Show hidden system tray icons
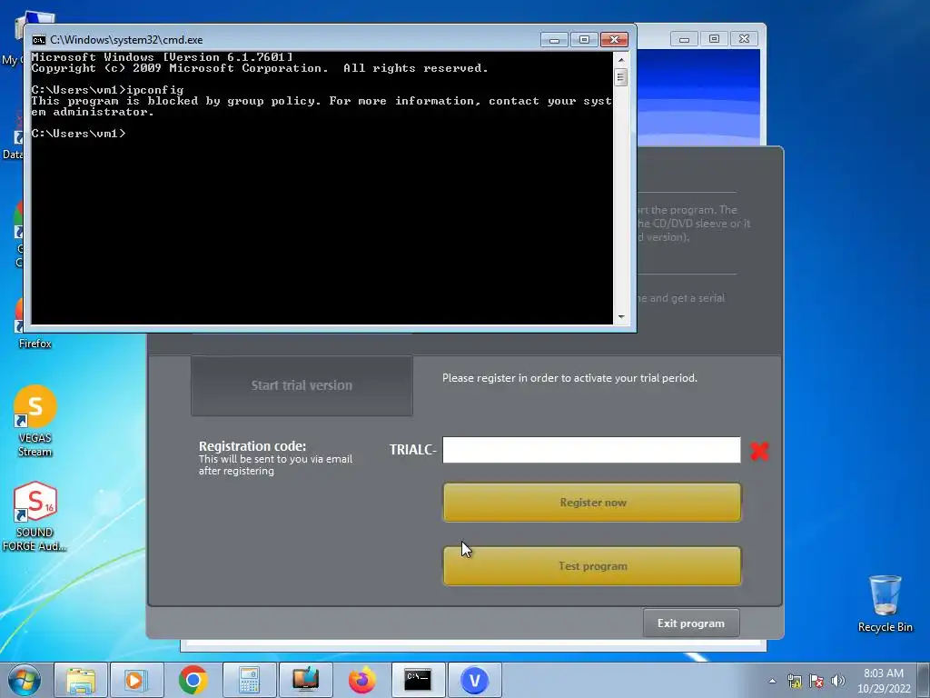The height and width of the screenshot is (698, 930). point(772,681)
